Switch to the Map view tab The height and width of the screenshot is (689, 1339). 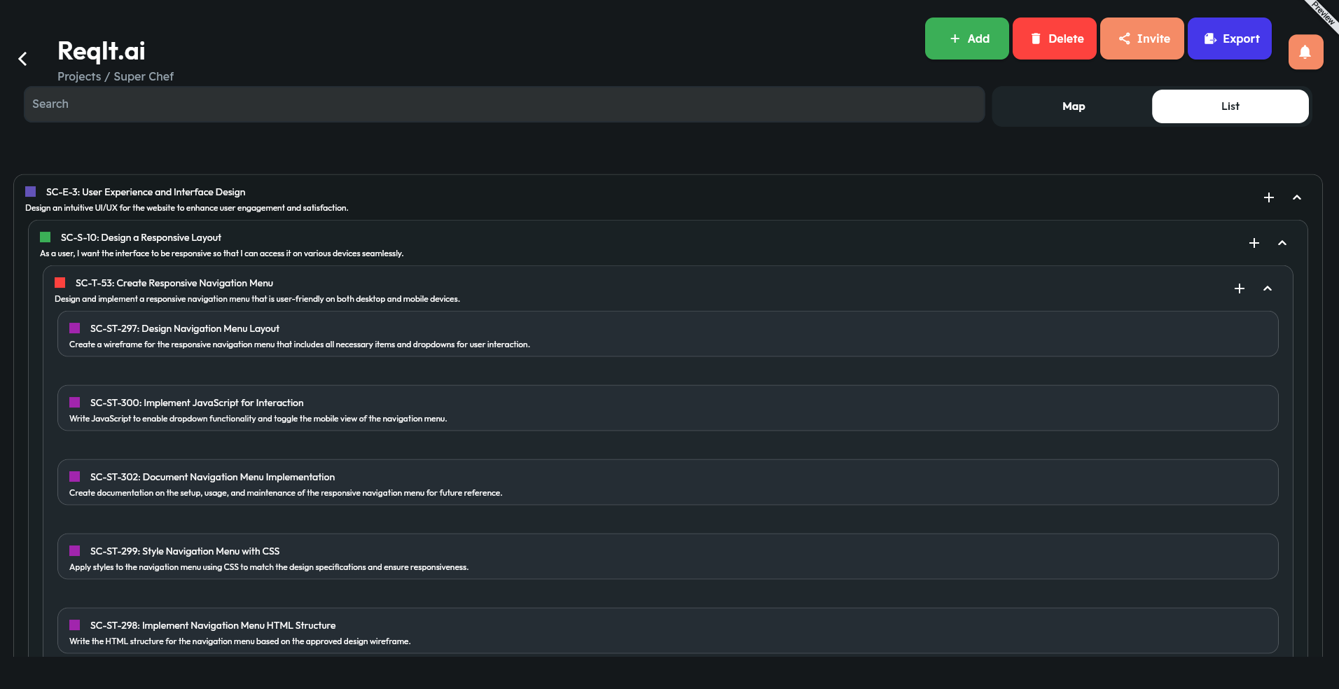coord(1073,106)
